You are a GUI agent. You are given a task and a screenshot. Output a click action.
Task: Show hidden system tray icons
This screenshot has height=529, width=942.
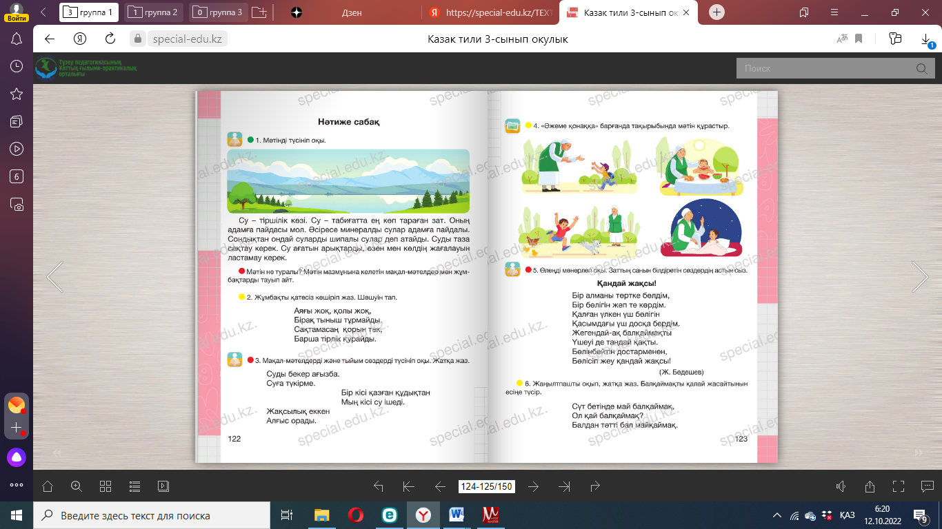777,515
